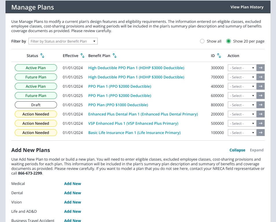The width and height of the screenshot is (276, 222).
Task: Open Enhanced Plus Dental Plan 1 link
Action: click(143, 114)
